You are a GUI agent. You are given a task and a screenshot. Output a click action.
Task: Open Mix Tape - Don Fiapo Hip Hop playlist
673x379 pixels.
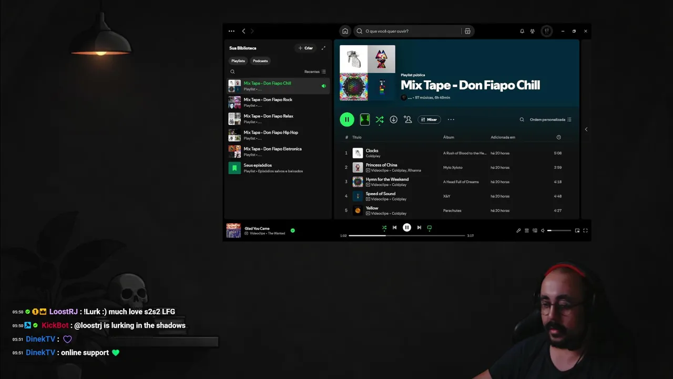278,135
